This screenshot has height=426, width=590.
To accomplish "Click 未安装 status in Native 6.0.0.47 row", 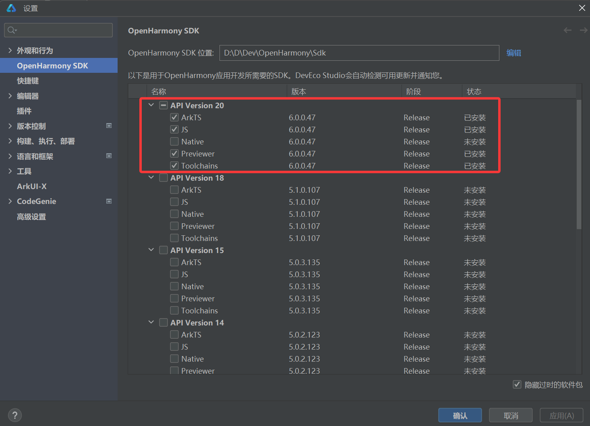I will pos(475,142).
